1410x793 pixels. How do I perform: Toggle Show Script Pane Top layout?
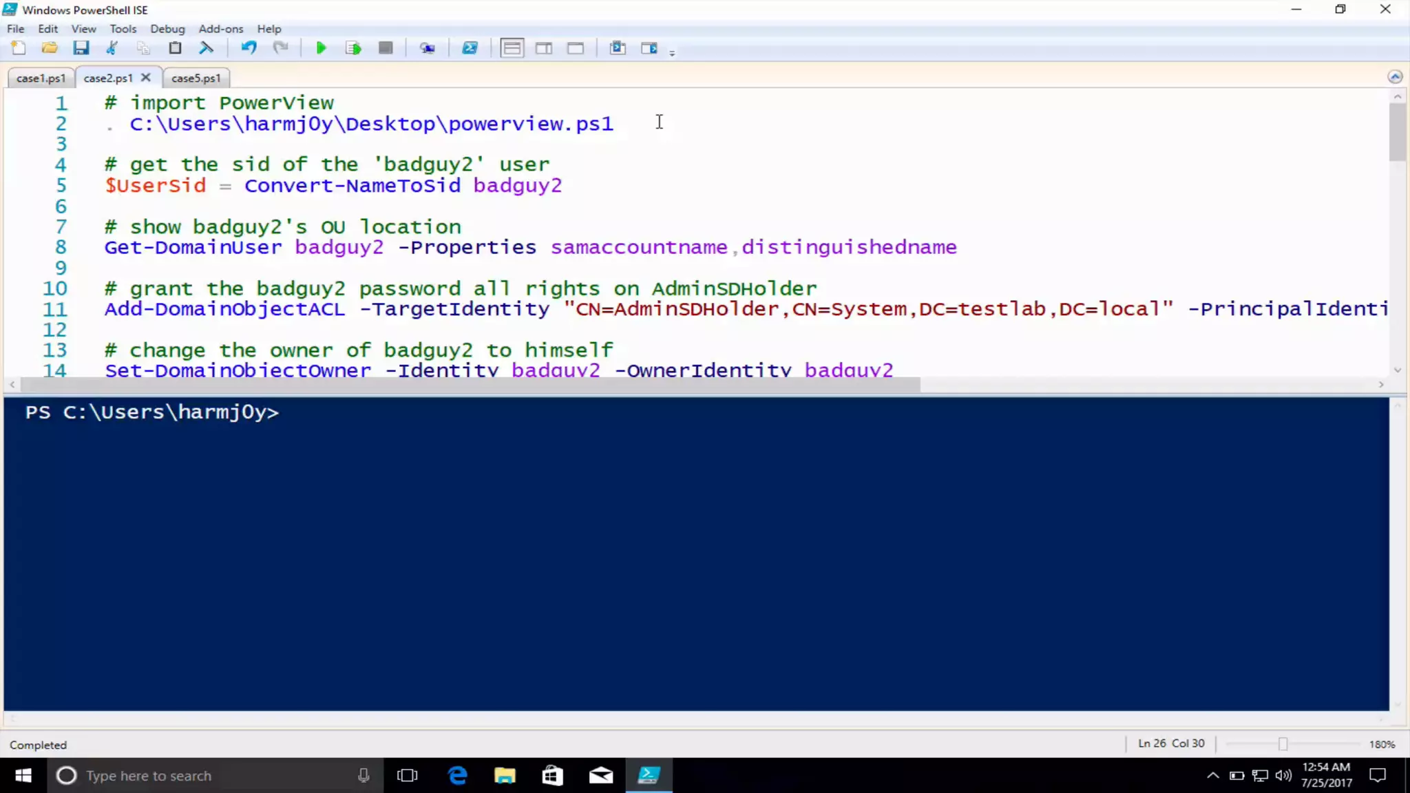pyautogui.click(x=512, y=48)
